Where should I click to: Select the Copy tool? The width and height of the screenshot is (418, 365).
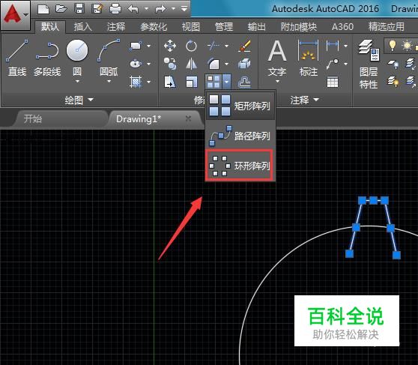pos(170,64)
